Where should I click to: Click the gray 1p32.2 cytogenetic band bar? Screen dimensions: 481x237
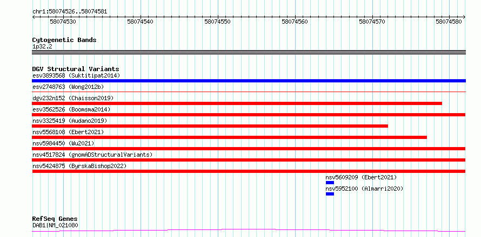(x=249, y=52)
